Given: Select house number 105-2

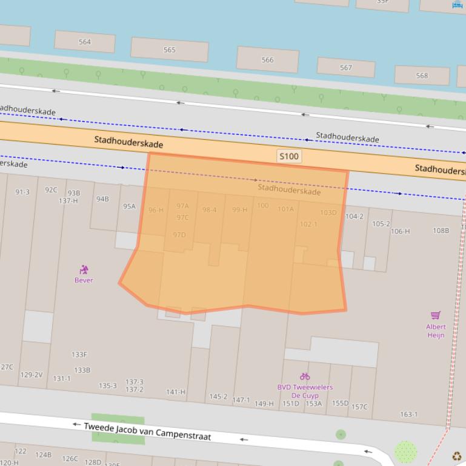Looking at the screenshot, I should pos(381,224).
